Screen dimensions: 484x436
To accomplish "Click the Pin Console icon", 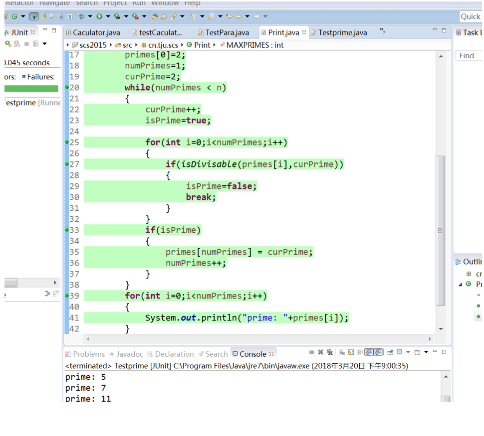I will [x=391, y=352].
